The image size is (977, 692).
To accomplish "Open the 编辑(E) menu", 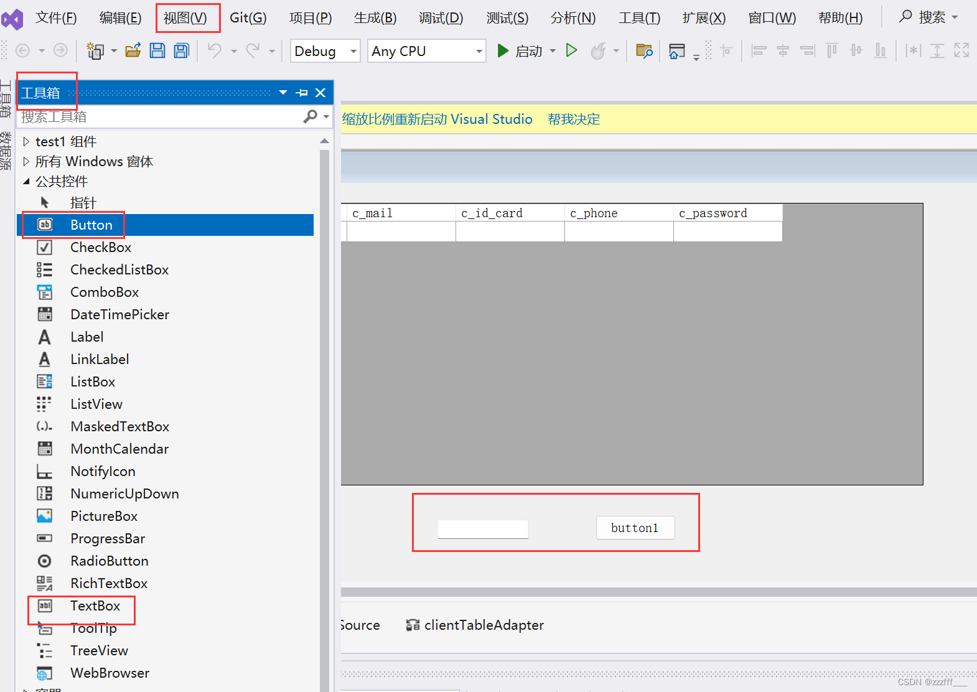I will click(121, 17).
